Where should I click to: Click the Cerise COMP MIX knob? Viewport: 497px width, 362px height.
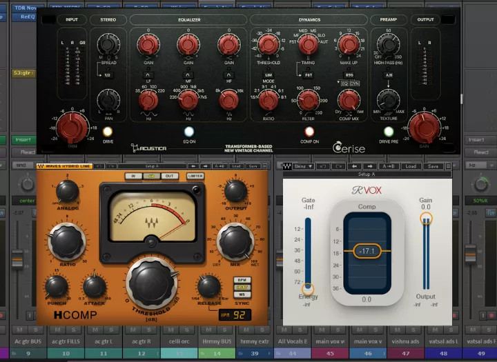(349, 101)
